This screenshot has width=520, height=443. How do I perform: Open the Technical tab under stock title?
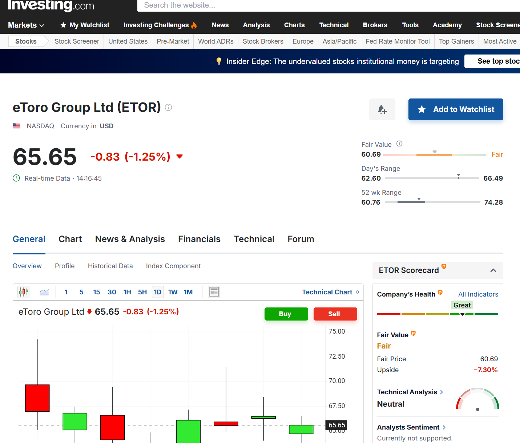254,239
